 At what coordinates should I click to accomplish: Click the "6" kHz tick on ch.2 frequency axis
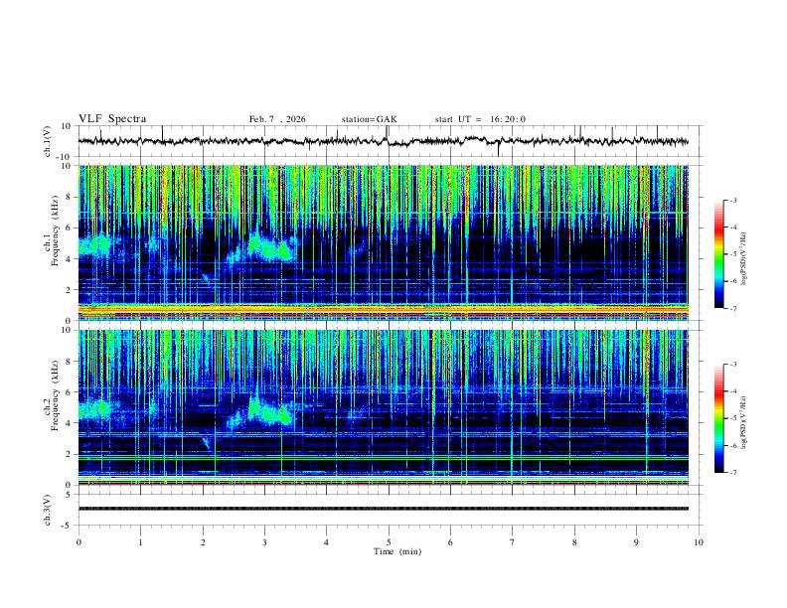click(70, 392)
